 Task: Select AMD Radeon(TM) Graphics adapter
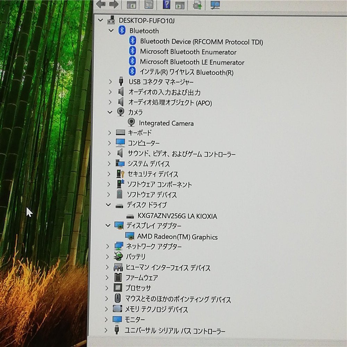pos(177,237)
